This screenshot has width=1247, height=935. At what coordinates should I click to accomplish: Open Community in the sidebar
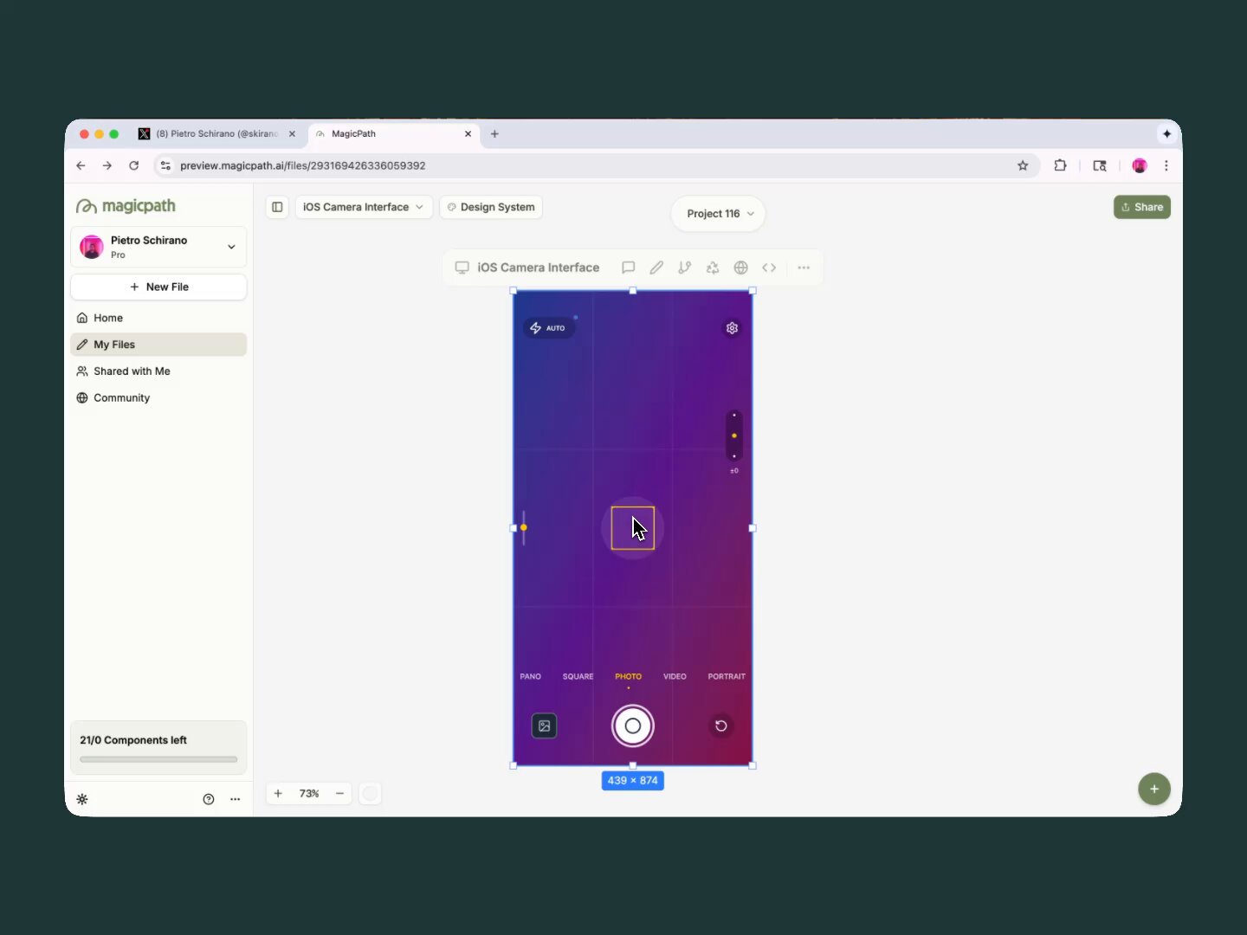pos(158,398)
